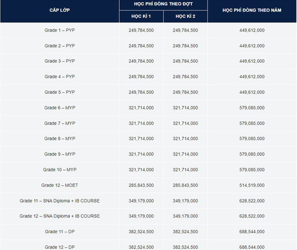Screen dimensions: 297x250
Task: Select the Grade 1 – PYP row label
Action: tap(59, 30)
